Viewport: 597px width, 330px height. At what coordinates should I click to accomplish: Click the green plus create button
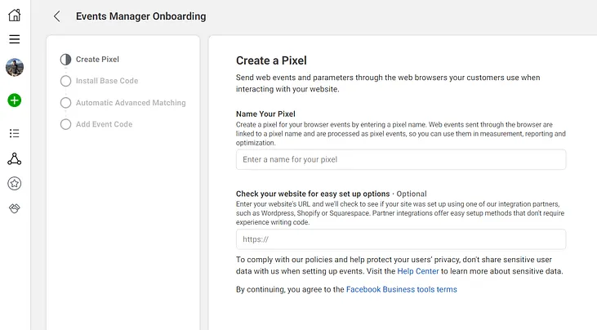click(x=14, y=100)
